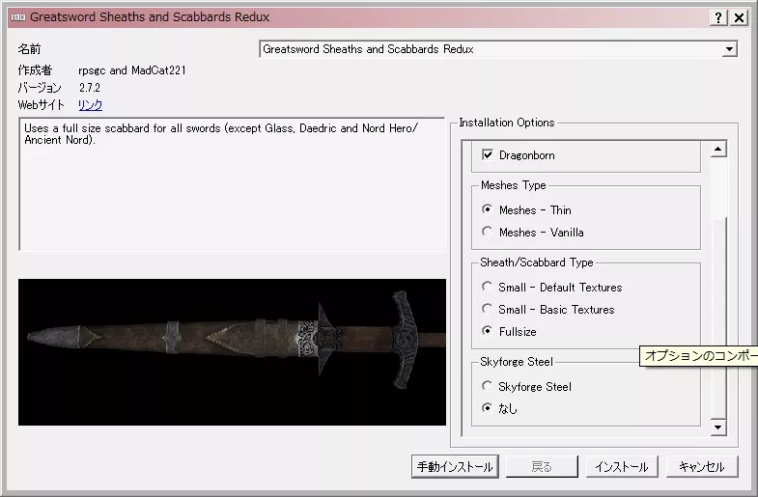Screen dimensions: 758x497
Task: Choose Small - Default Textures sheath
Action: click(488, 288)
